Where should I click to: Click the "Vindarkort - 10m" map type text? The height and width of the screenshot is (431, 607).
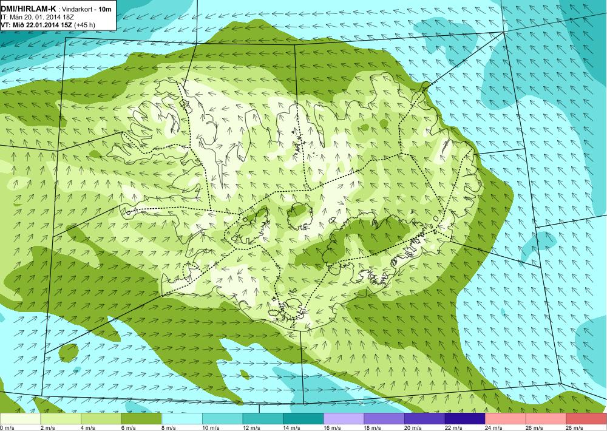[87, 9]
